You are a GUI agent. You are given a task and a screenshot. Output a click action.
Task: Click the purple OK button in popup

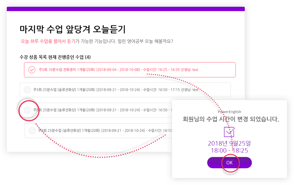[x=229, y=163]
